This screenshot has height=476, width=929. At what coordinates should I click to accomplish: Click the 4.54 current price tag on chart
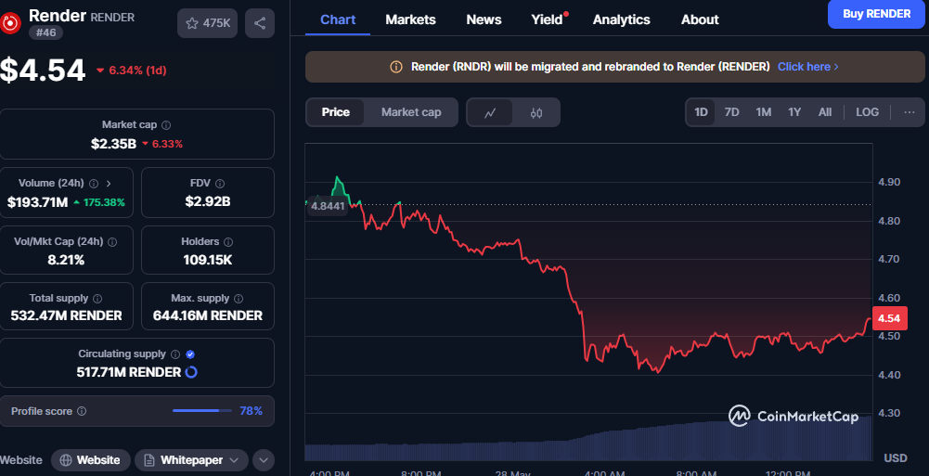click(889, 318)
